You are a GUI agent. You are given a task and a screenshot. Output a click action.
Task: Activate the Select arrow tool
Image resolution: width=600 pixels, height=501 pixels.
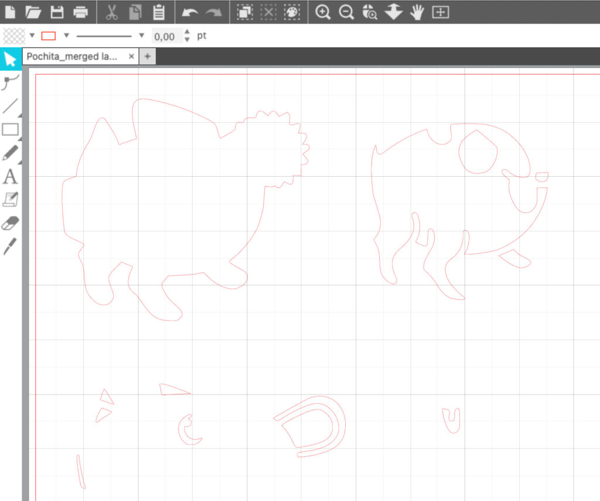[10, 59]
